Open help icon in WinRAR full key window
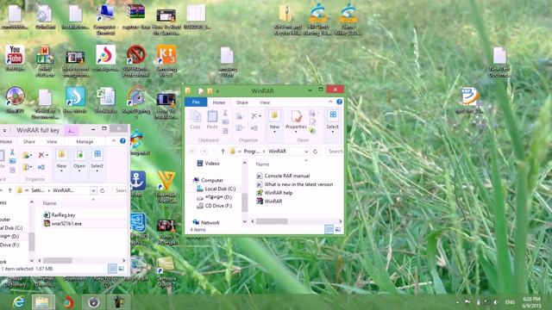The image size is (552, 310). [x=122, y=141]
